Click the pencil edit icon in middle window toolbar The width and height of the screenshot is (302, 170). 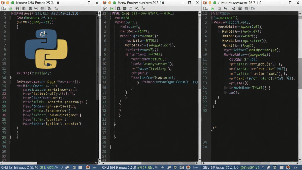click(105, 9)
